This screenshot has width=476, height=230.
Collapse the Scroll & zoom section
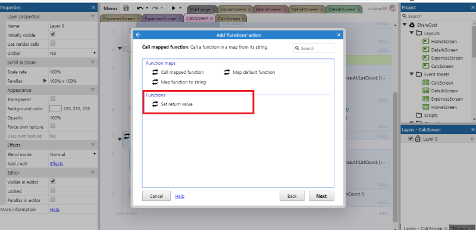pos(93,63)
